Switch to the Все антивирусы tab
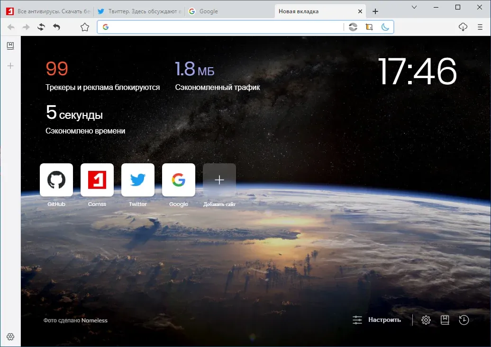Viewport: 491px width, 347px height. point(48,11)
